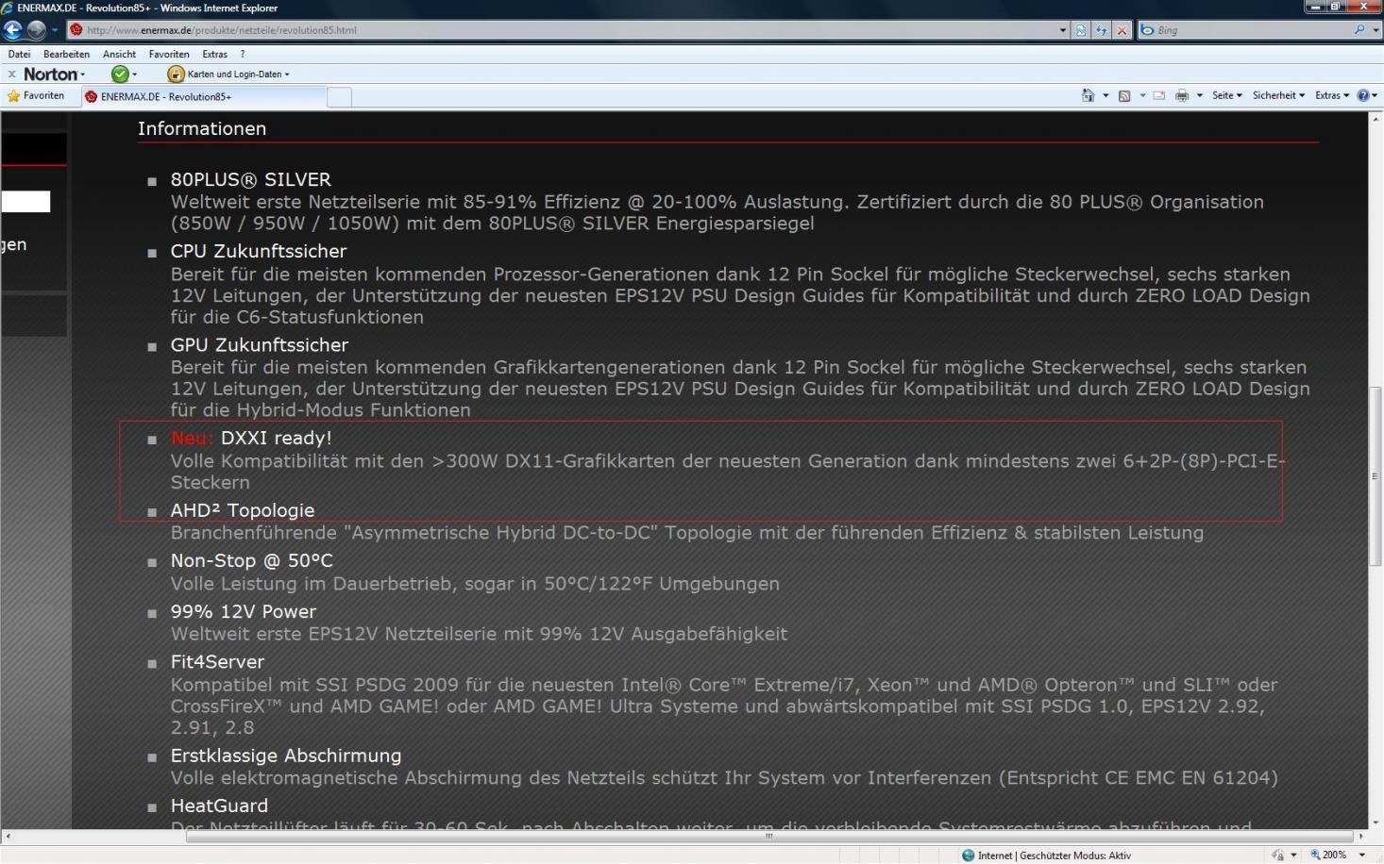Click the Internet zone globe icon

click(x=968, y=855)
